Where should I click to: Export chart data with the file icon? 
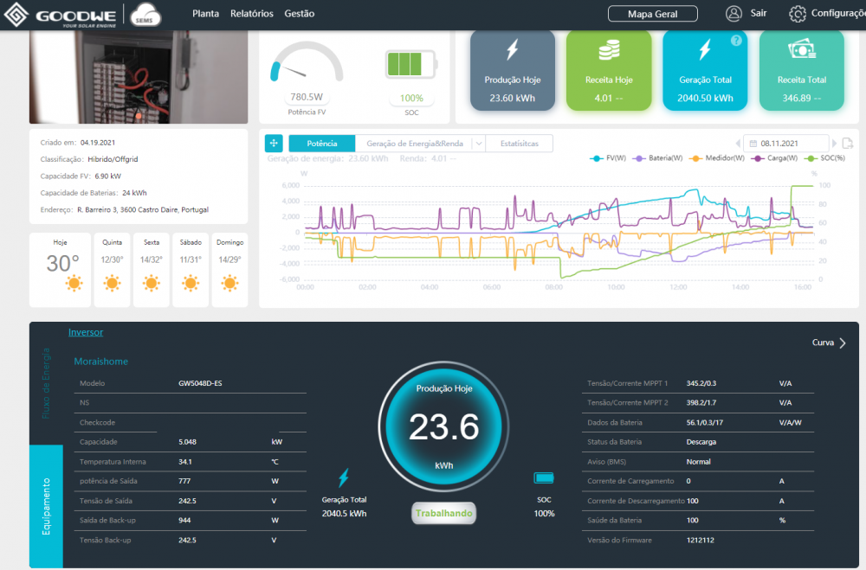pyautogui.click(x=848, y=144)
